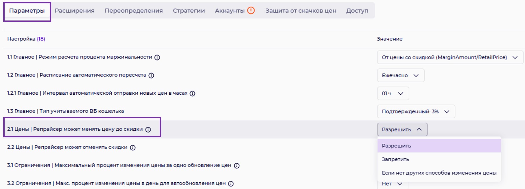Click info icon for setting 3.1 Ограничения

point(237,166)
